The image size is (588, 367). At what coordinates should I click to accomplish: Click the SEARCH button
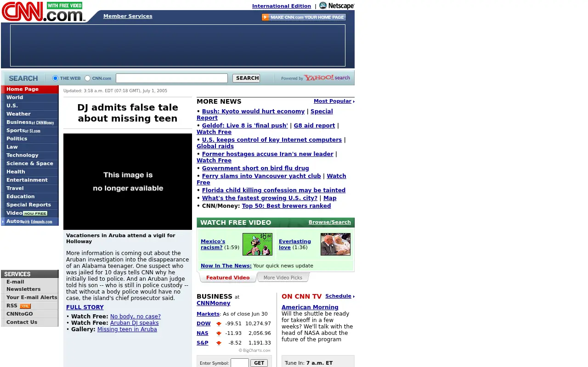click(x=246, y=78)
